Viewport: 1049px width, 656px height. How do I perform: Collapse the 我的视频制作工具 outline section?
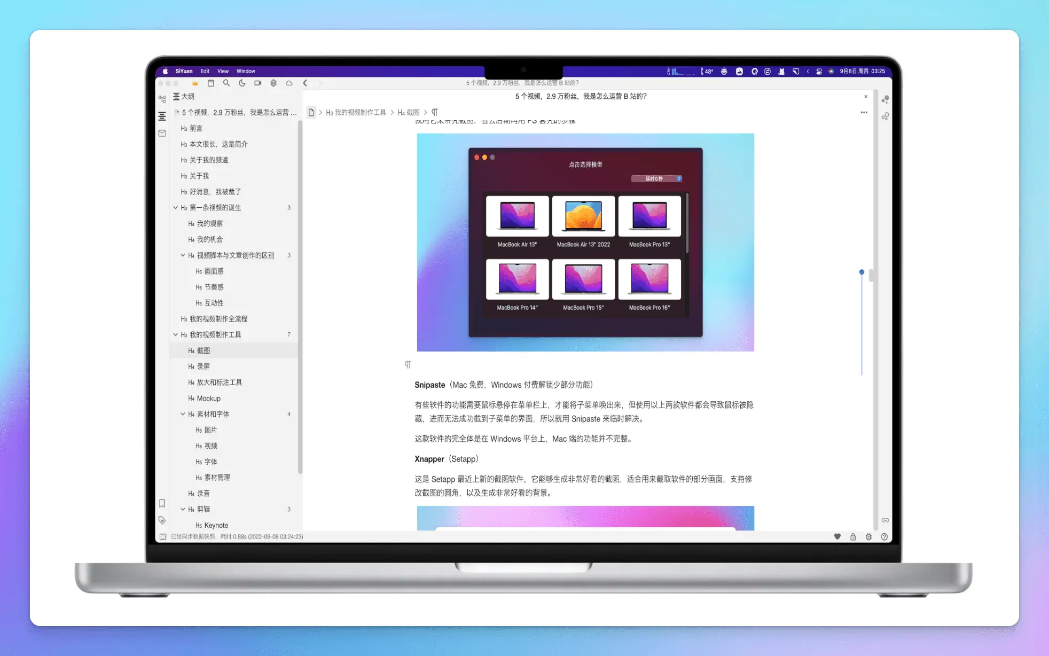point(175,335)
